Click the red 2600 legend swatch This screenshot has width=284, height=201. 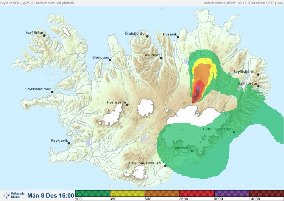(x=197, y=193)
